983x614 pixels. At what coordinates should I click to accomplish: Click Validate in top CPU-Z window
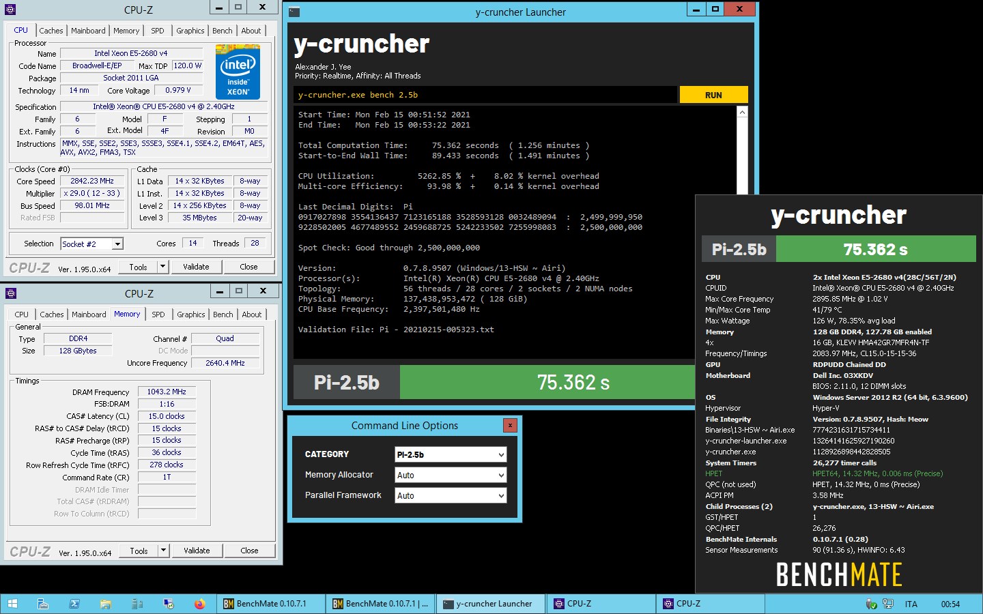coord(196,267)
